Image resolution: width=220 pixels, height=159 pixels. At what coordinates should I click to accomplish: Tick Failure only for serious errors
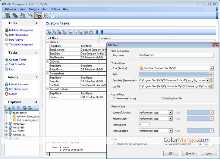click(115, 144)
